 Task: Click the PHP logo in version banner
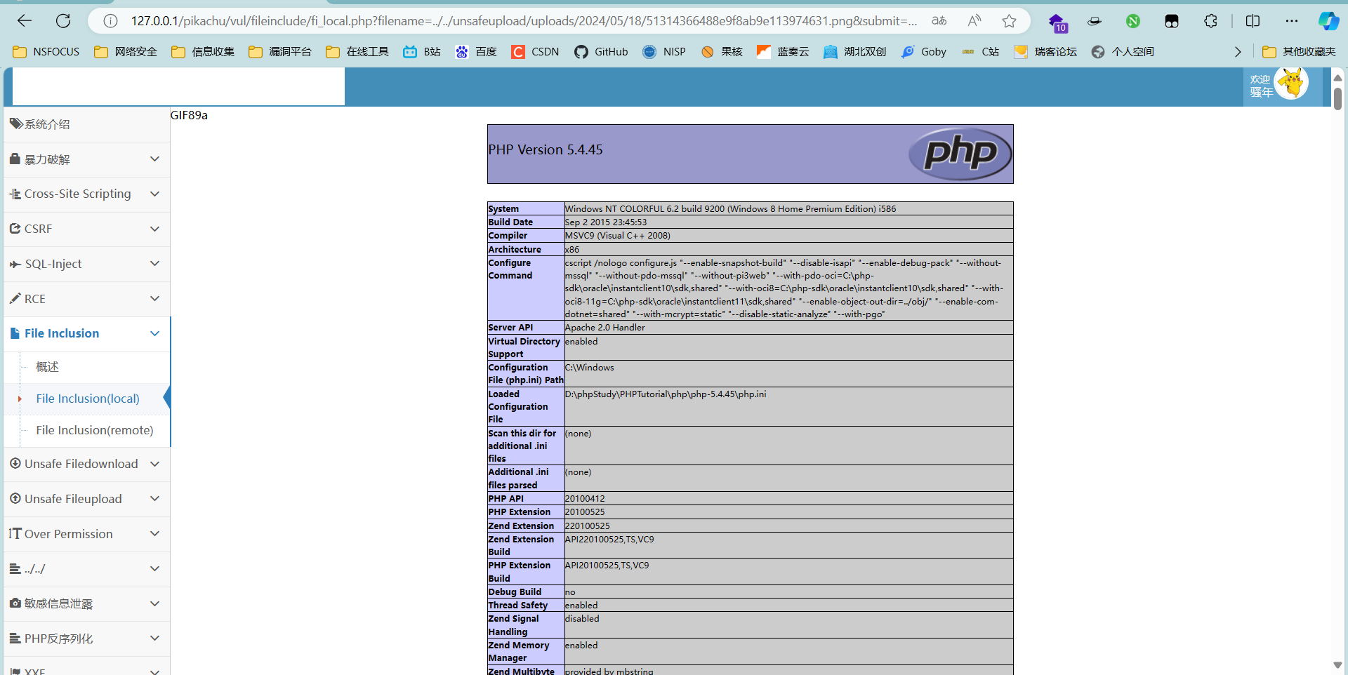960,154
